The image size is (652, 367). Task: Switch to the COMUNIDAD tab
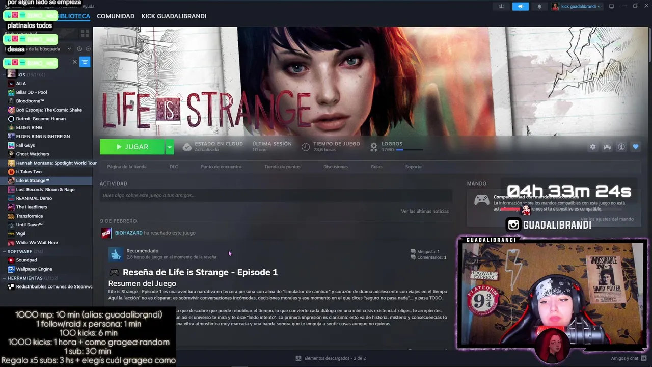(116, 16)
